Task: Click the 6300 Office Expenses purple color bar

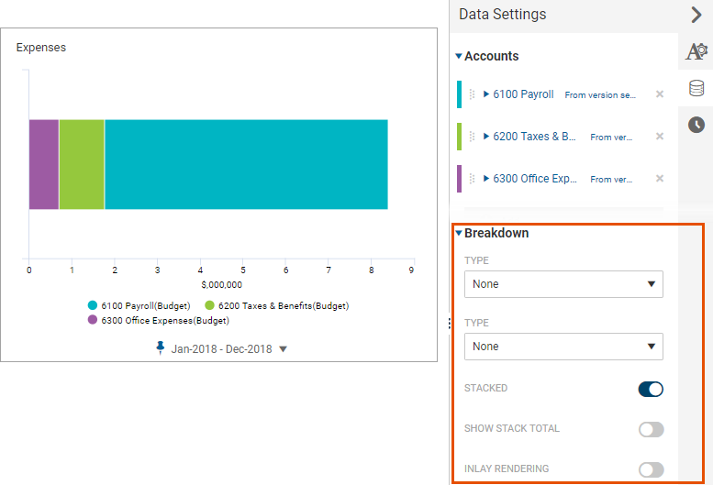Action: 459,179
